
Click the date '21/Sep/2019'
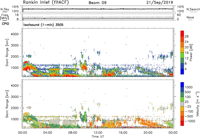tap(160, 2)
